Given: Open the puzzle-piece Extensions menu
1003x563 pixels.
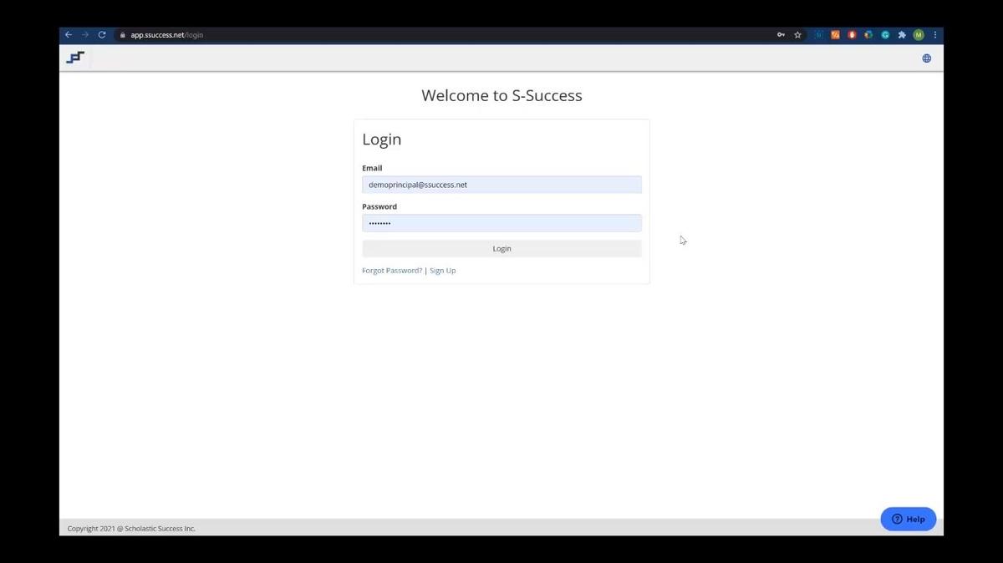Looking at the screenshot, I should (902, 35).
